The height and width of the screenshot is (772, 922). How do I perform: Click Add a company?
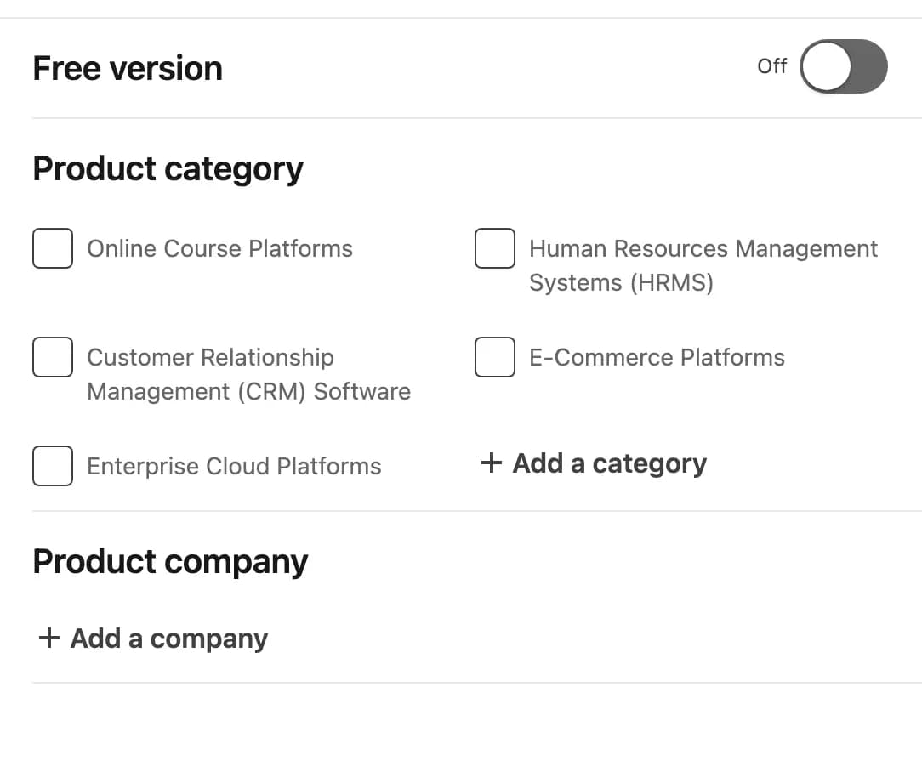point(168,638)
